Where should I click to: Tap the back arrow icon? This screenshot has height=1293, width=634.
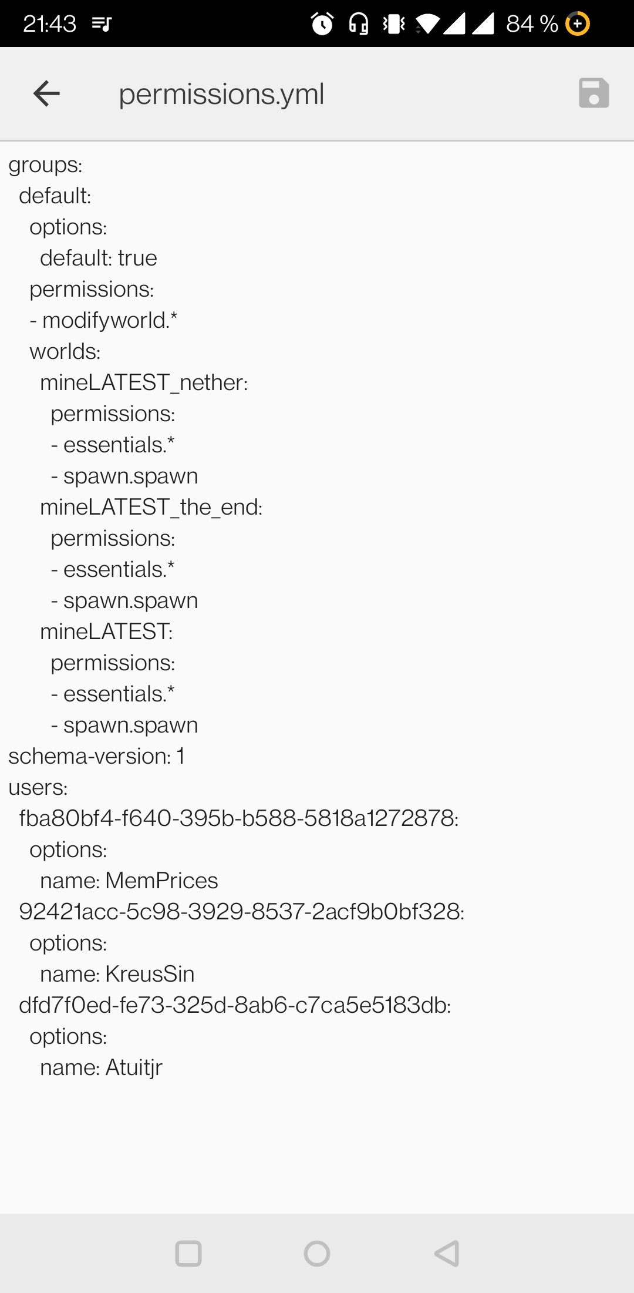(x=47, y=93)
